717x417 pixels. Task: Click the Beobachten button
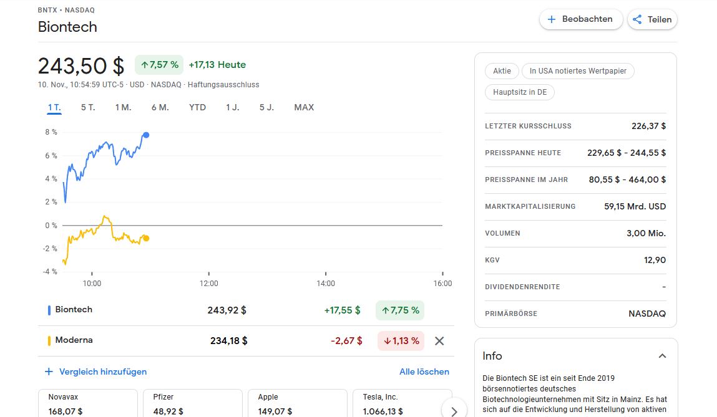pyautogui.click(x=581, y=19)
